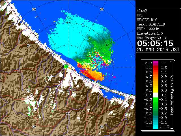
Task: Pick the bright green swatch below white in legend
Action: (156, 99)
